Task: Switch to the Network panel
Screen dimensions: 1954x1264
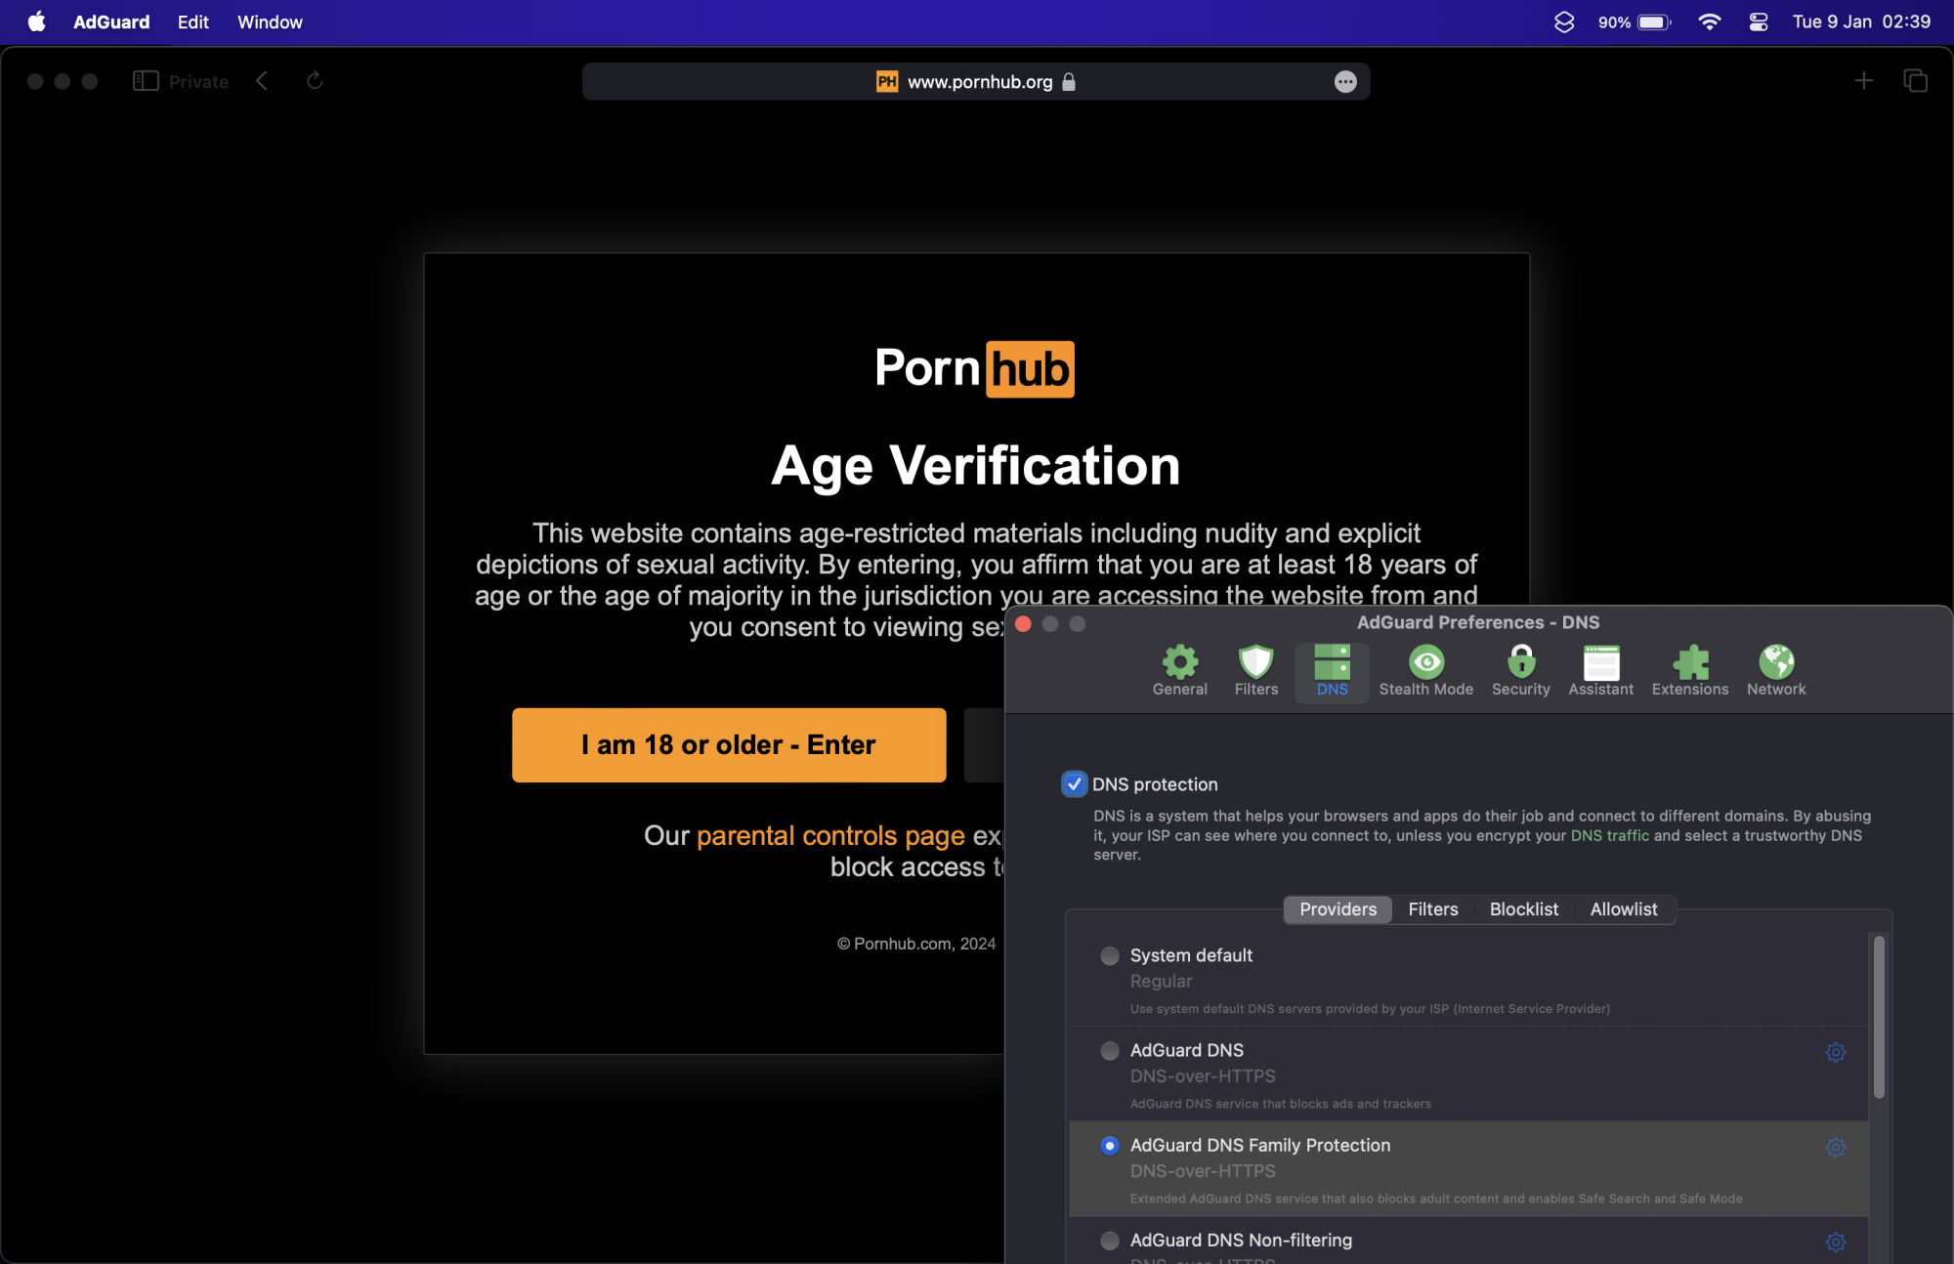Action: pyautogui.click(x=1775, y=670)
